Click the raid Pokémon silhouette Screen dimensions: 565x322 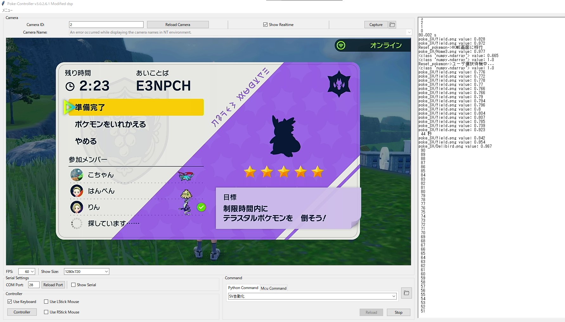285,136
